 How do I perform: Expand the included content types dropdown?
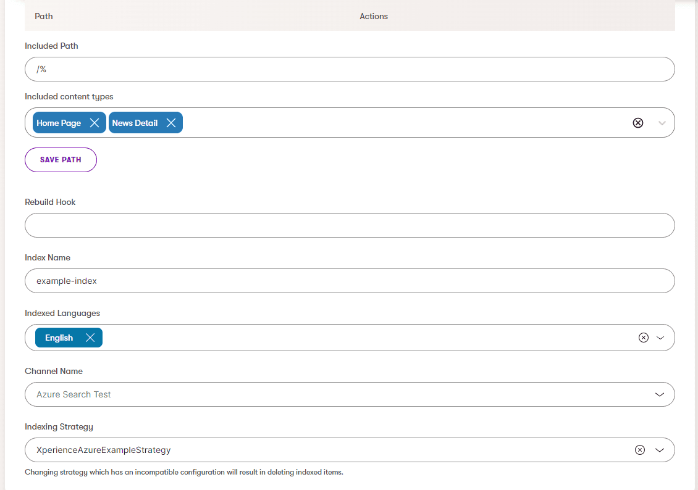[x=662, y=123]
